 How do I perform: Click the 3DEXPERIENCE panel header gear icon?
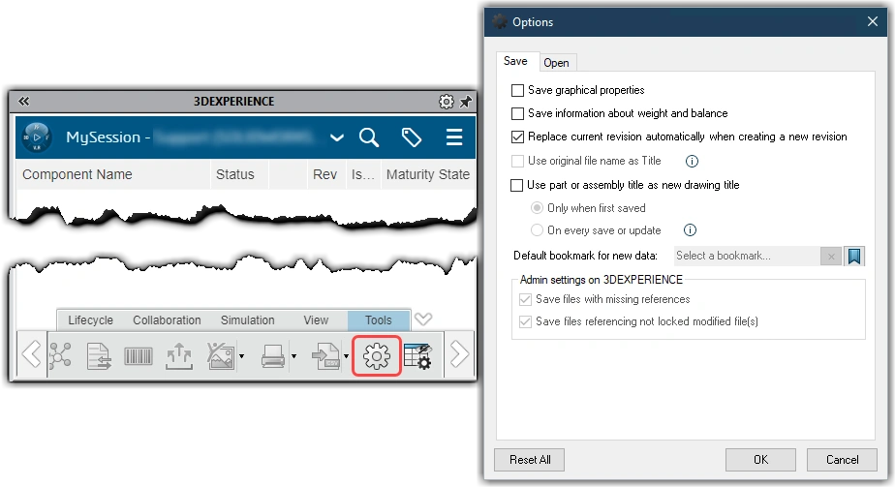click(x=447, y=102)
